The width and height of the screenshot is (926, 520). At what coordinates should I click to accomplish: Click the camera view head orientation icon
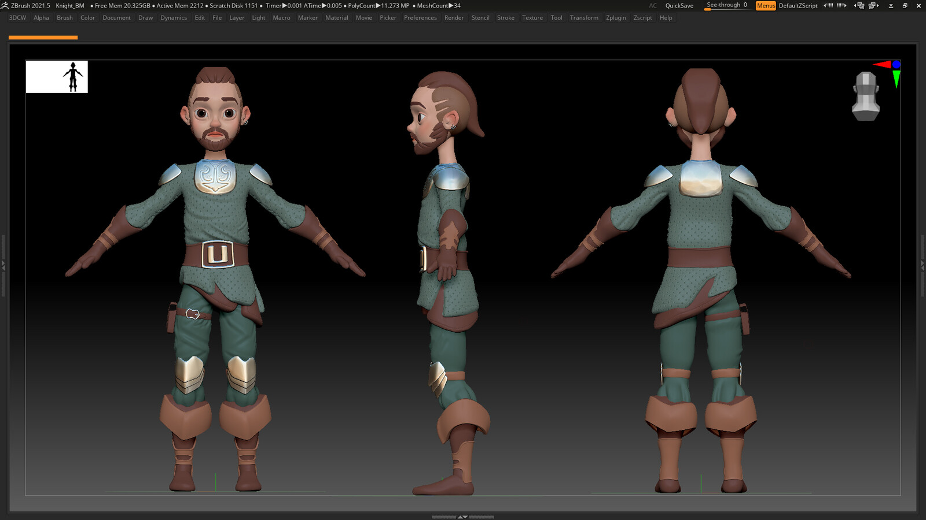[x=866, y=96]
